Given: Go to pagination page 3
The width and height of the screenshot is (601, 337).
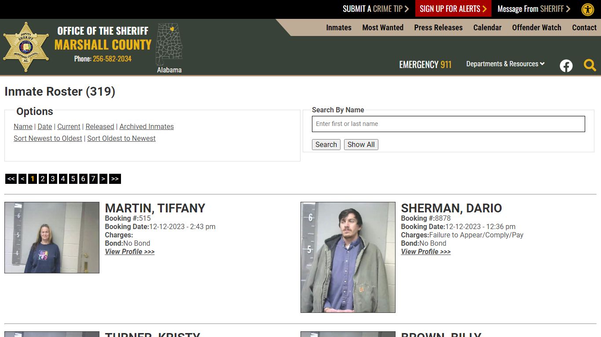Looking at the screenshot, I should point(53,179).
